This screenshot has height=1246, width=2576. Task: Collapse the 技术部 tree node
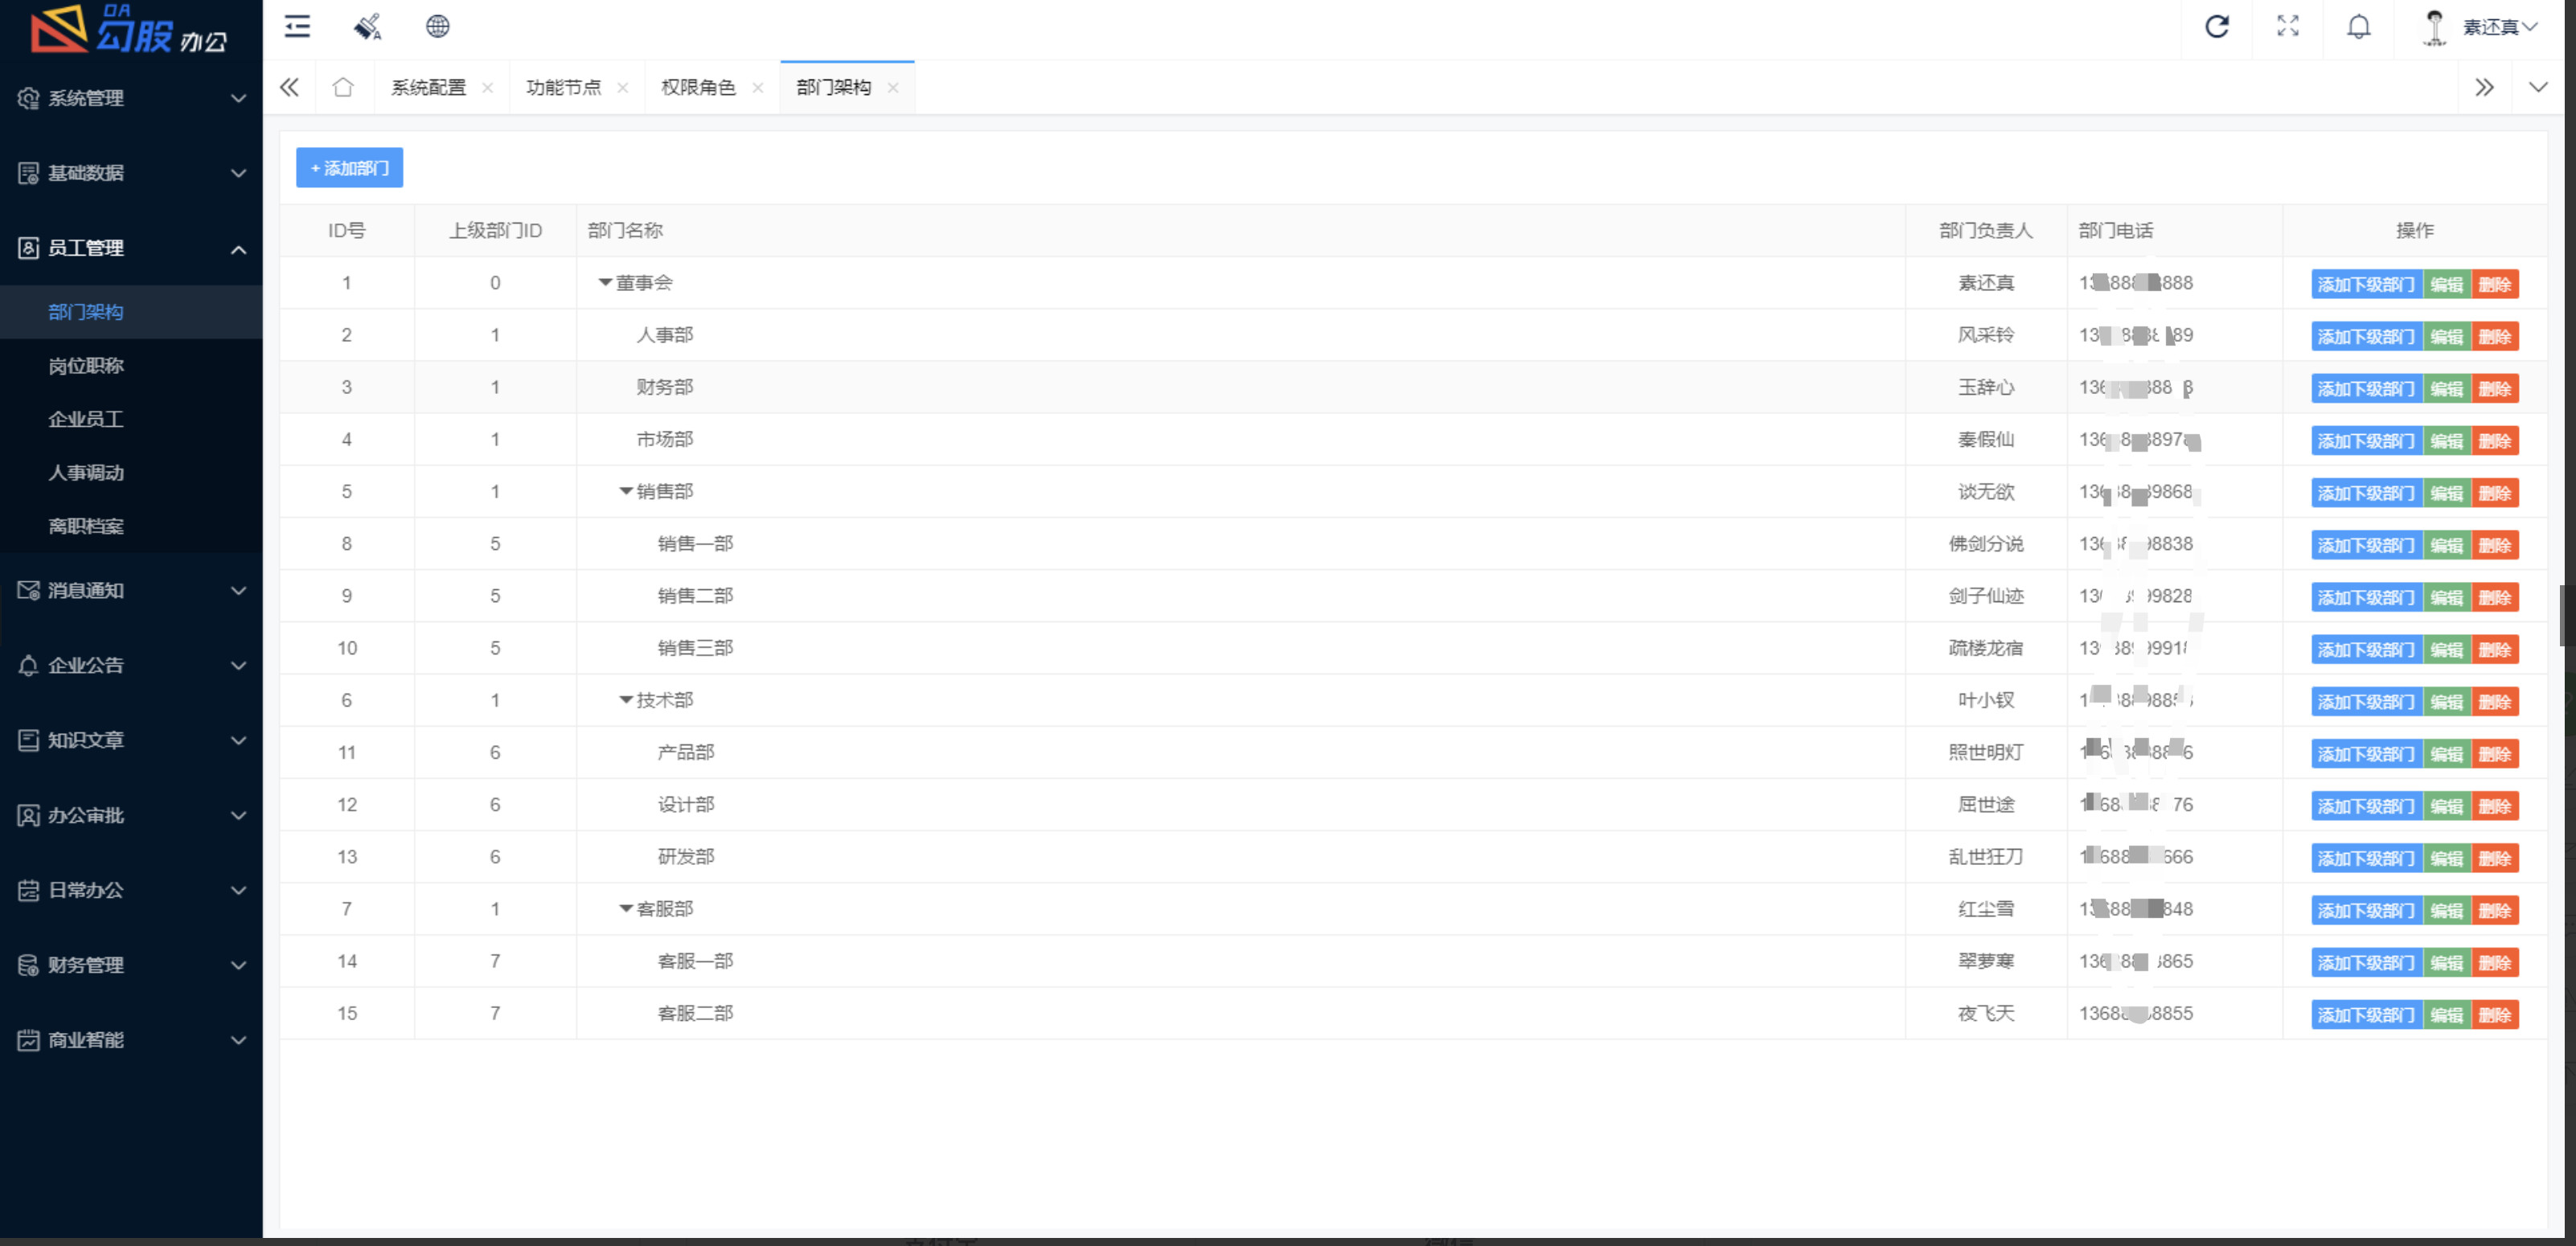click(x=626, y=700)
